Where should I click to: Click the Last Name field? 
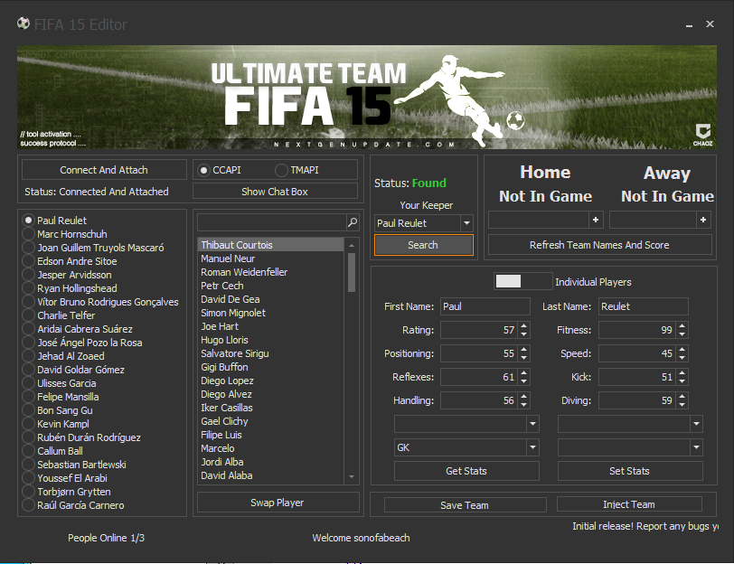[644, 306]
